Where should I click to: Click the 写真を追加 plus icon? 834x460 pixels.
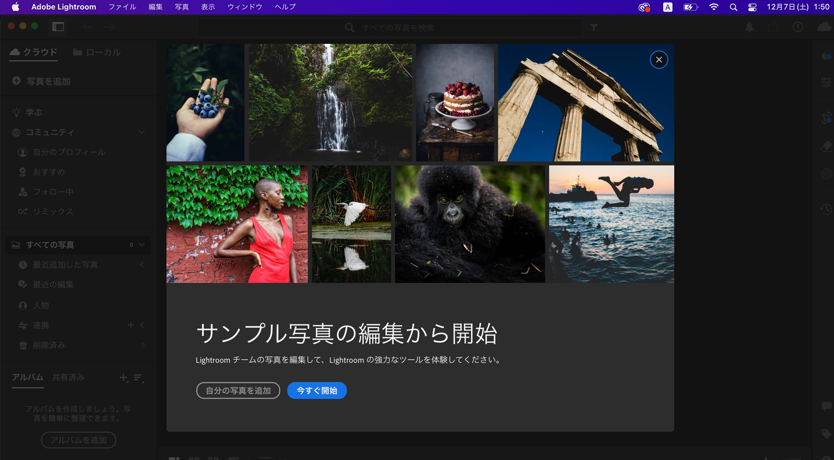click(x=17, y=81)
